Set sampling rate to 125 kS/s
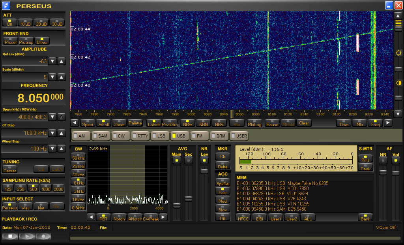Image resolution: width=404 pixels, height=245 pixels. pyautogui.click(x=8, y=188)
